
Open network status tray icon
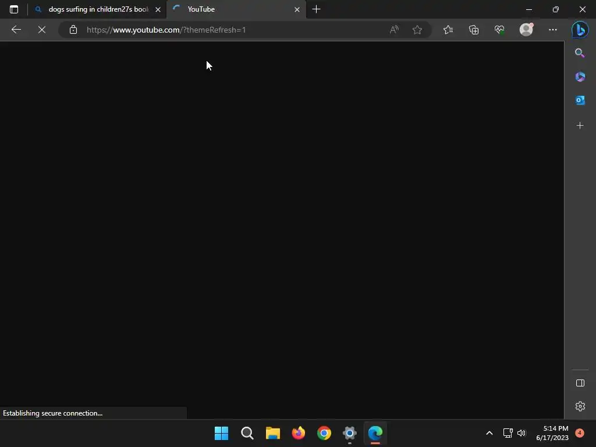pos(508,433)
